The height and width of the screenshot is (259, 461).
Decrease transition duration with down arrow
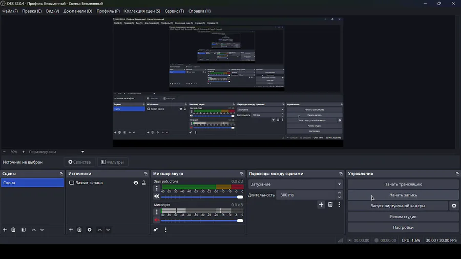[339, 198]
